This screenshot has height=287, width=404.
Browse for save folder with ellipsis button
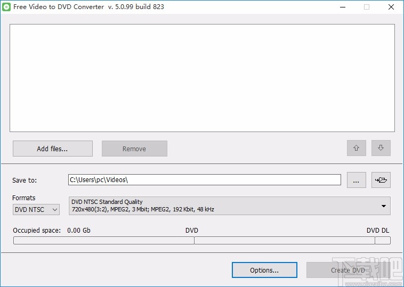[357, 180]
